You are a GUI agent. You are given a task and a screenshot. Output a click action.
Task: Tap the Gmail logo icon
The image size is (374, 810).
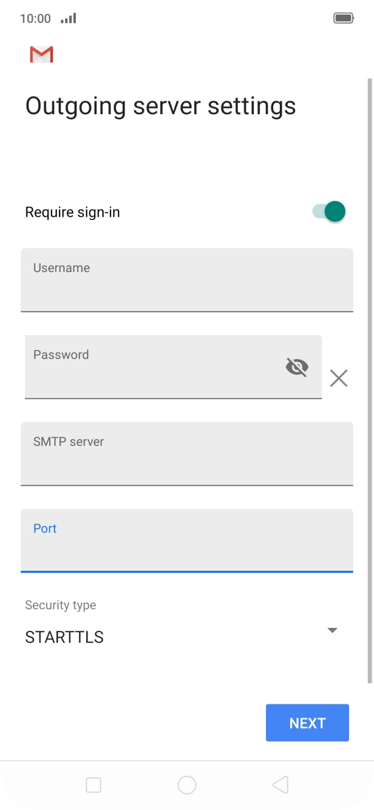click(x=41, y=55)
